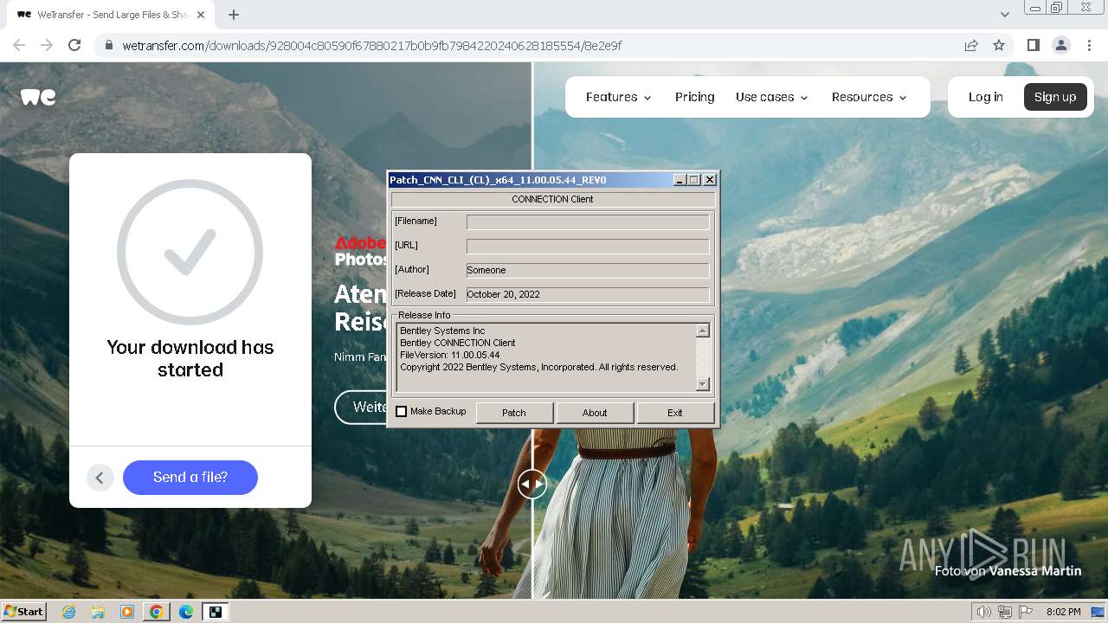Click the back arrow in download card
This screenshot has width=1108, height=623.
[100, 478]
